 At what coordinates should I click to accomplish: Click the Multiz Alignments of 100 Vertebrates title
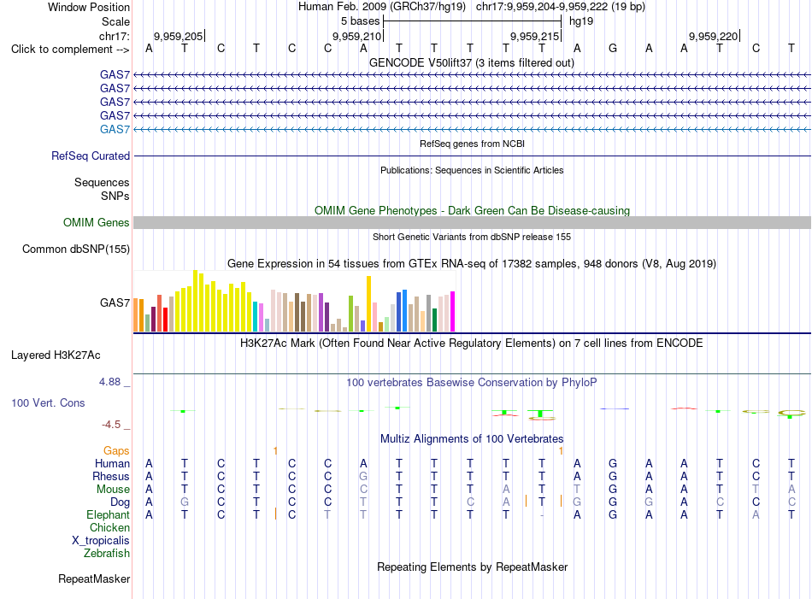[x=472, y=438]
